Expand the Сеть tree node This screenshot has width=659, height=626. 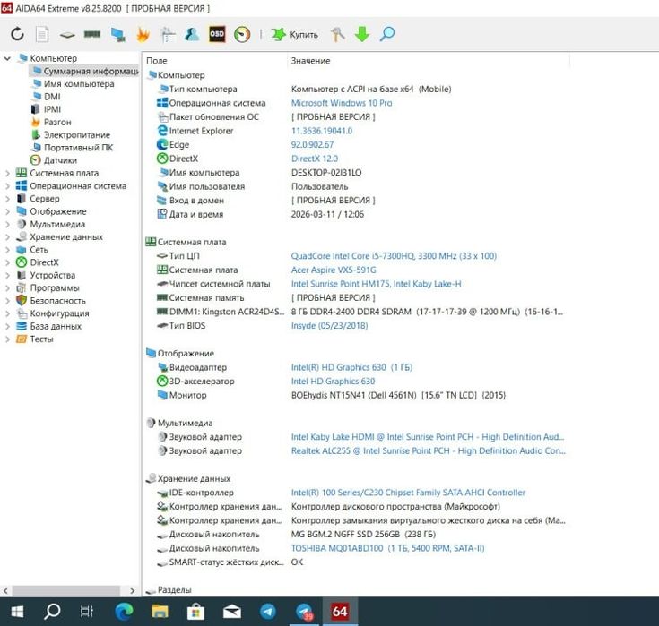(7, 249)
